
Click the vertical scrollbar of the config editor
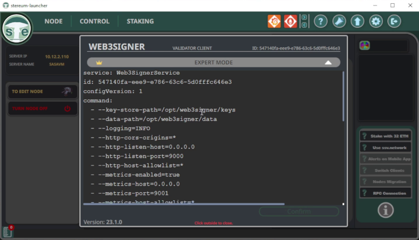pyautogui.click(x=343, y=96)
